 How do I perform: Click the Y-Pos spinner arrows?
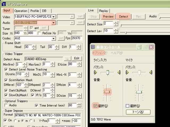point(57,121)
